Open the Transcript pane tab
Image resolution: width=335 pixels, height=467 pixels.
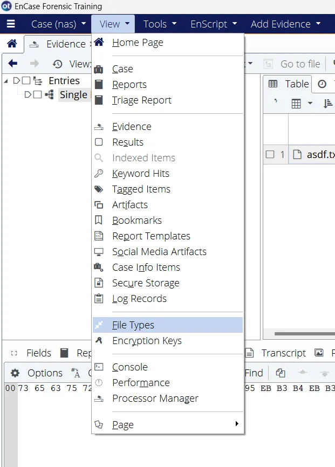276,353
